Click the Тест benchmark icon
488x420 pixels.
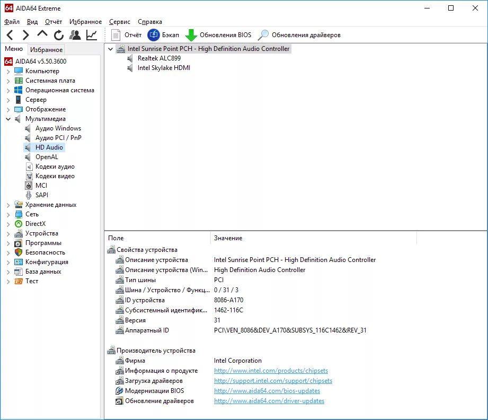point(19,282)
